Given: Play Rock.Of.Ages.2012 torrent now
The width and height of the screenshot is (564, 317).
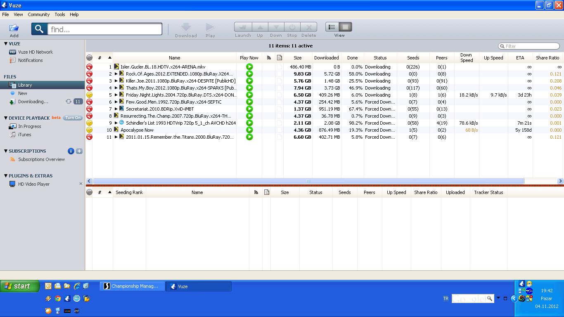Looking at the screenshot, I should coord(249,74).
